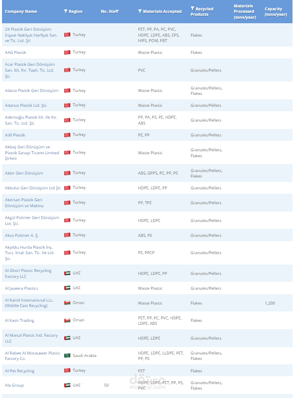Click the UAE flag next to Al Jazeera Plastics
The image size is (295, 398).
click(67, 288)
